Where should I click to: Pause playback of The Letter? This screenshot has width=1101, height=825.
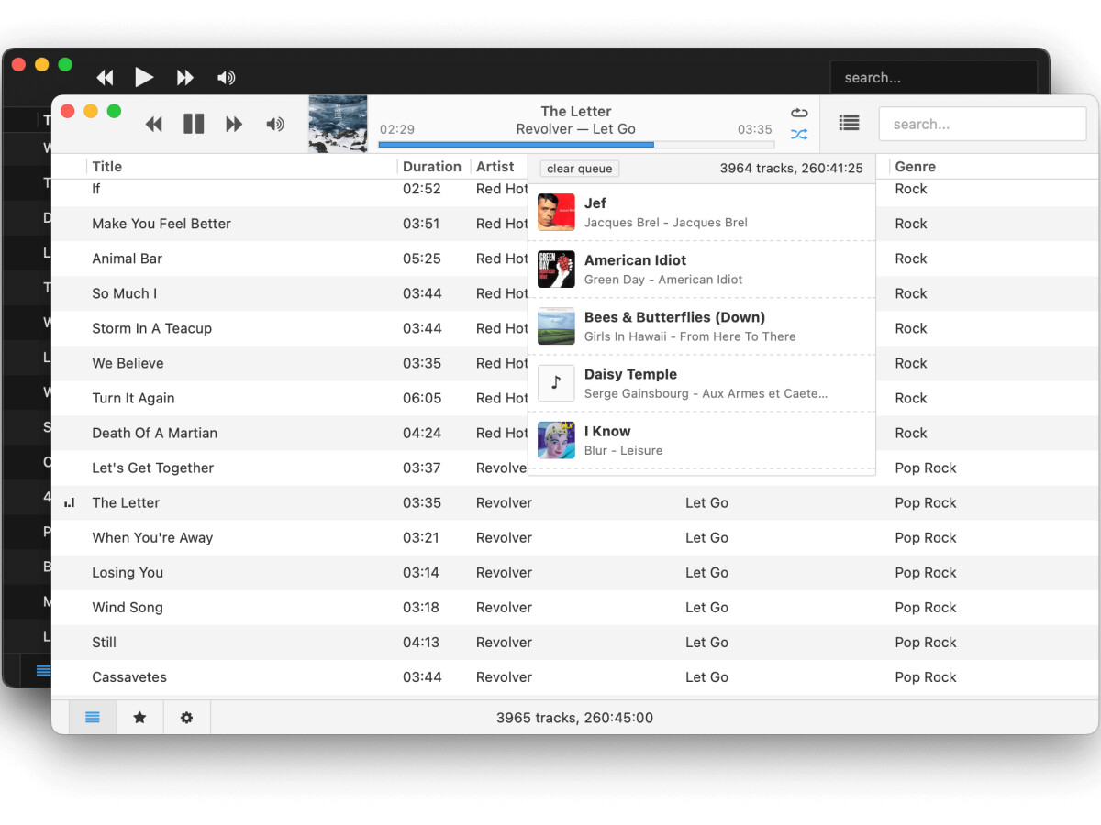coord(194,124)
